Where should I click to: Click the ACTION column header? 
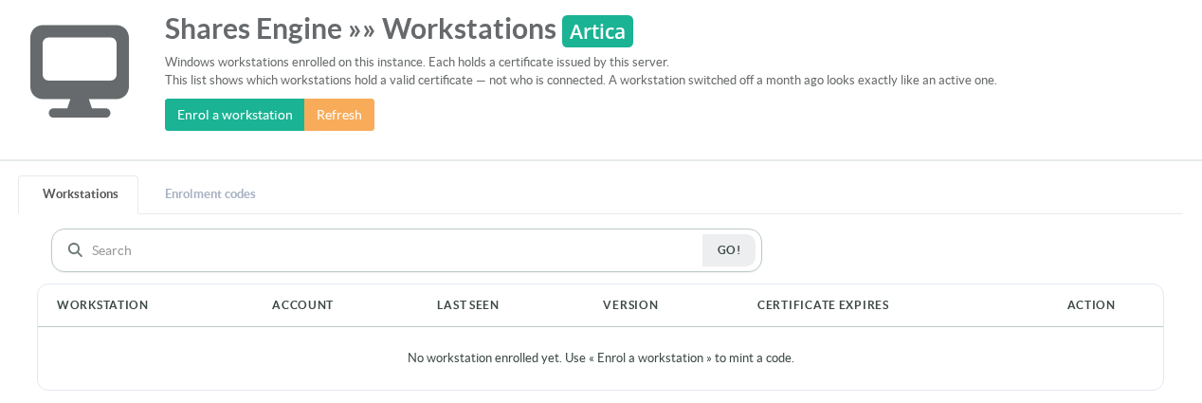coord(1091,305)
